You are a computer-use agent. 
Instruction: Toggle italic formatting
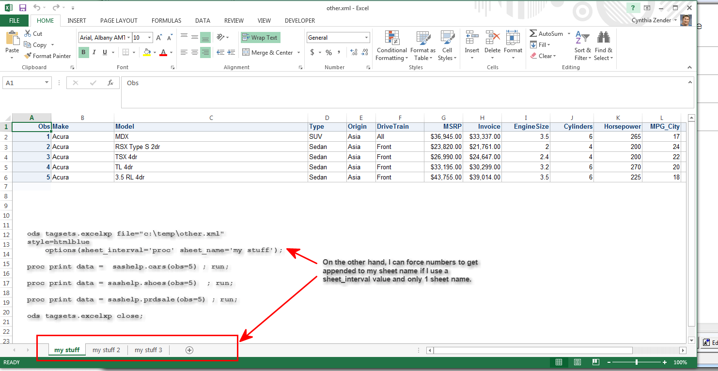coord(94,52)
